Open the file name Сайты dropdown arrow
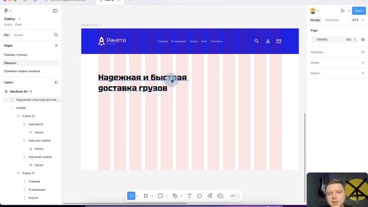Screen dimensions: 368x207 (x=20, y=19)
